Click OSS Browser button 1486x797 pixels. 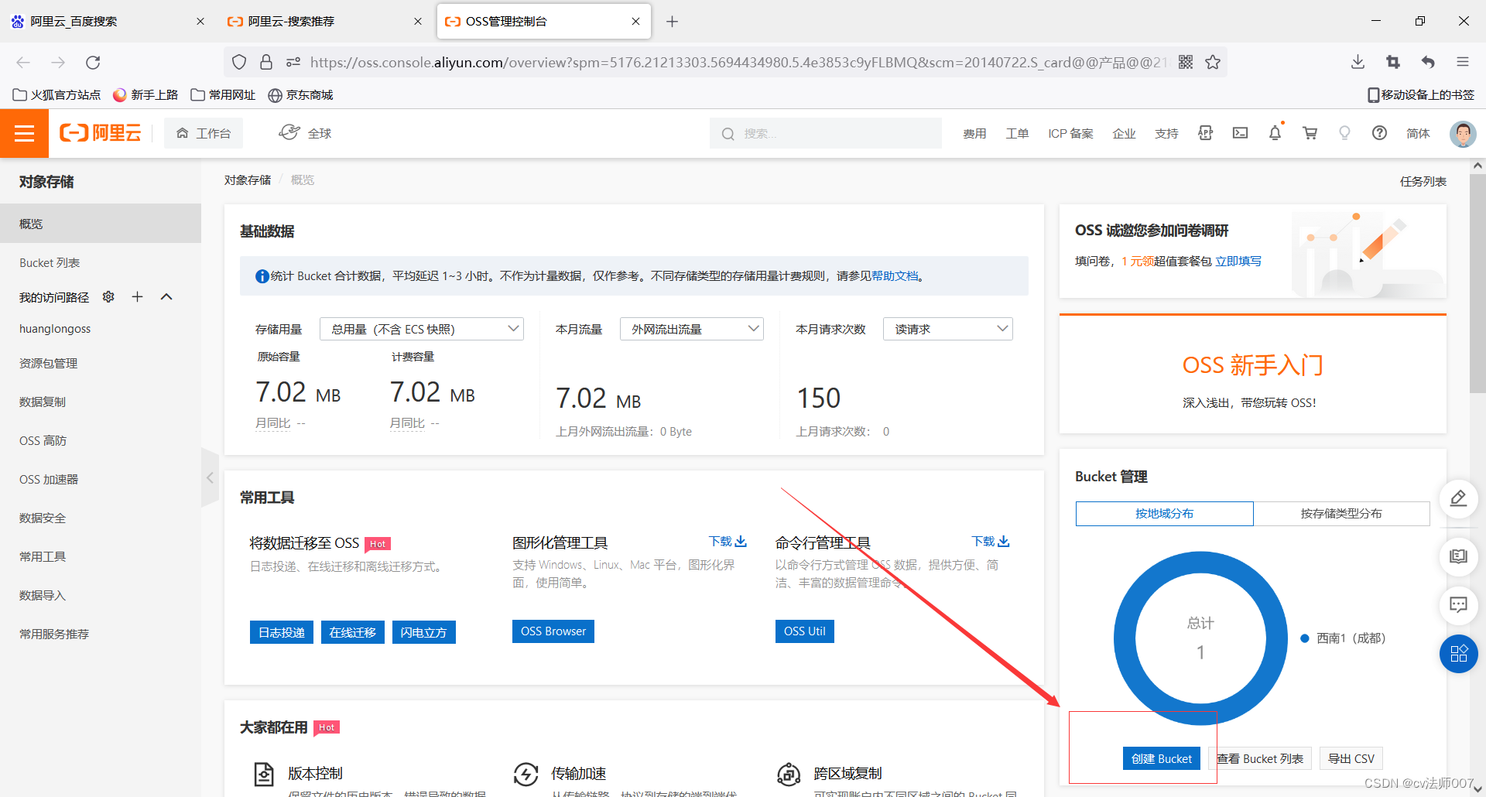(553, 631)
